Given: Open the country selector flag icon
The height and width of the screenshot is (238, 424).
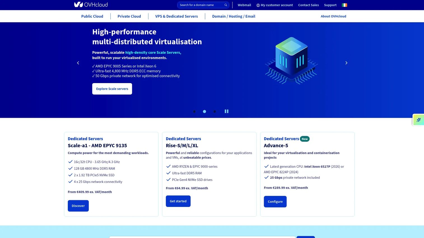Looking at the screenshot, I should point(344,5).
